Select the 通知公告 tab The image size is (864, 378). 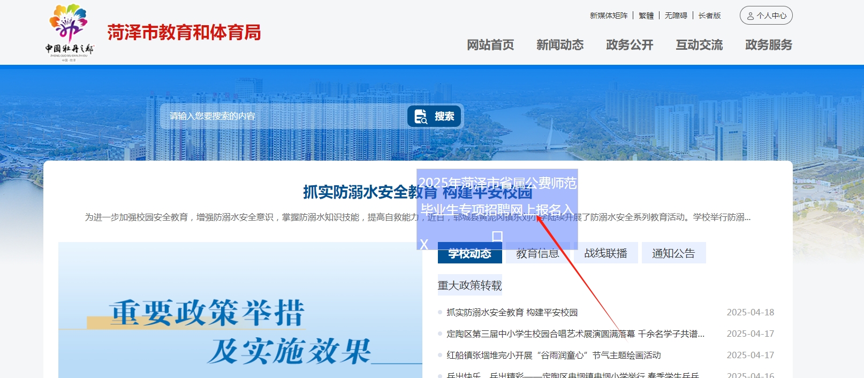point(674,253)
